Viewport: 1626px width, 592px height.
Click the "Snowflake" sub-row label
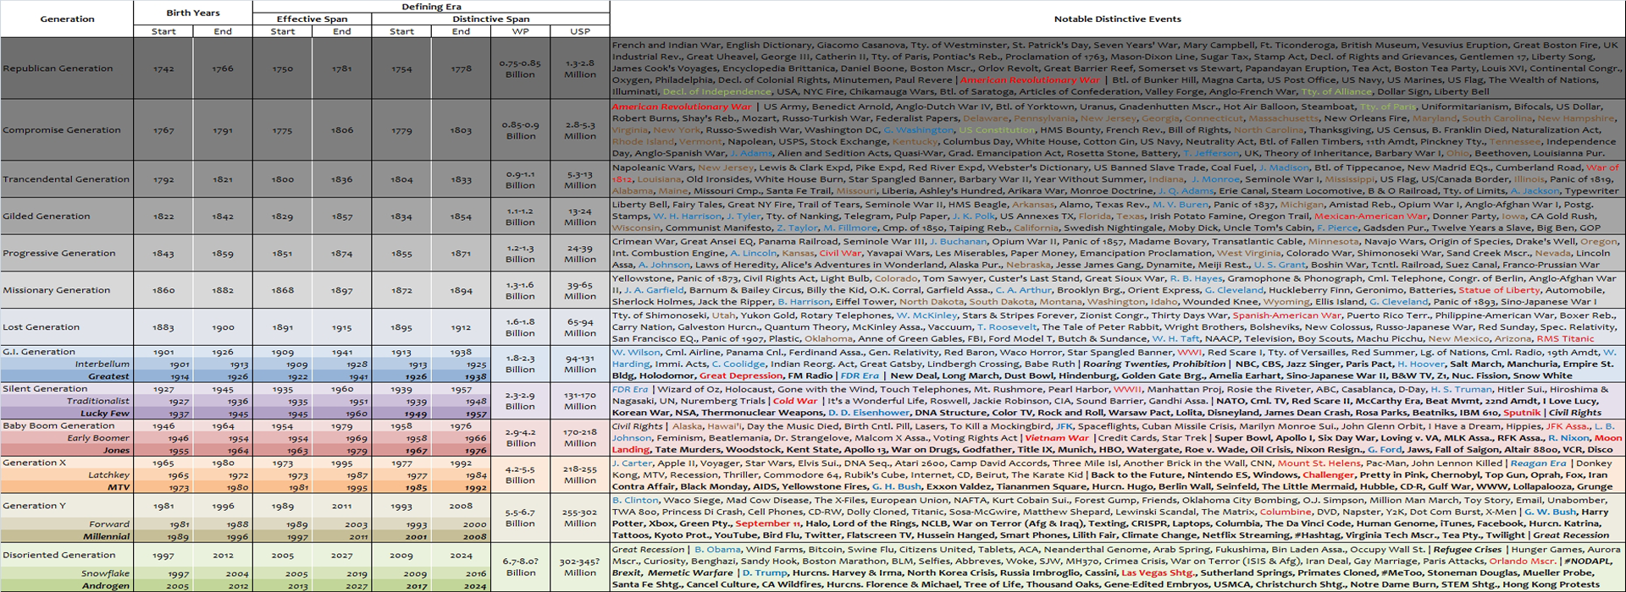(67, 573)
